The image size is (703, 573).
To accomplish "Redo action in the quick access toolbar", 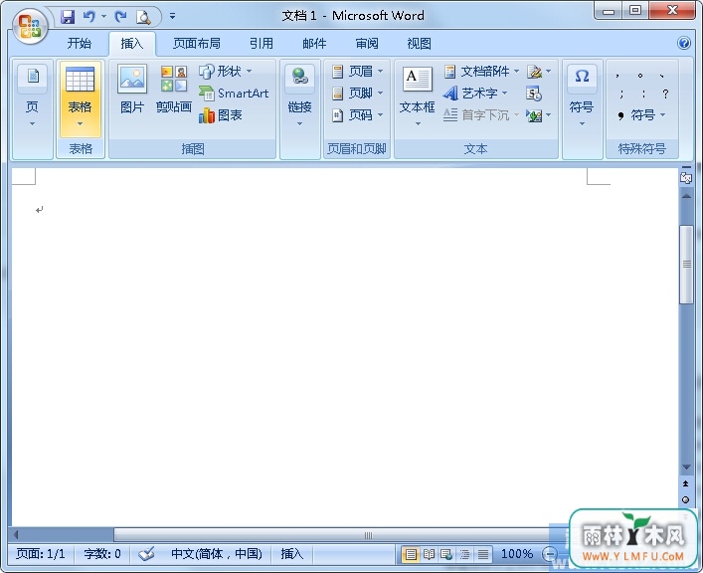I will pos(120,17).
